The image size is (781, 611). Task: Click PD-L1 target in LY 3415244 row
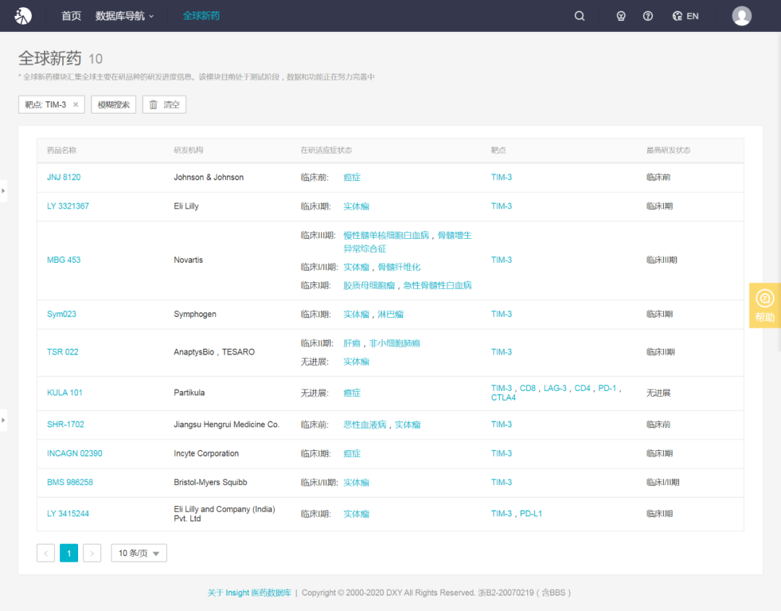[531, 514]
